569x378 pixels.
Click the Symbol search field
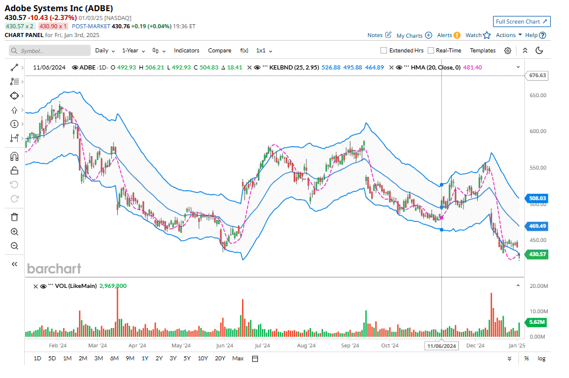click(50, 51)
